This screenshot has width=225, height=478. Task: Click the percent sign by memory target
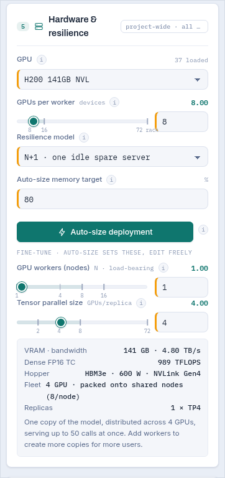pyautogui.click(x=206, y=180)
